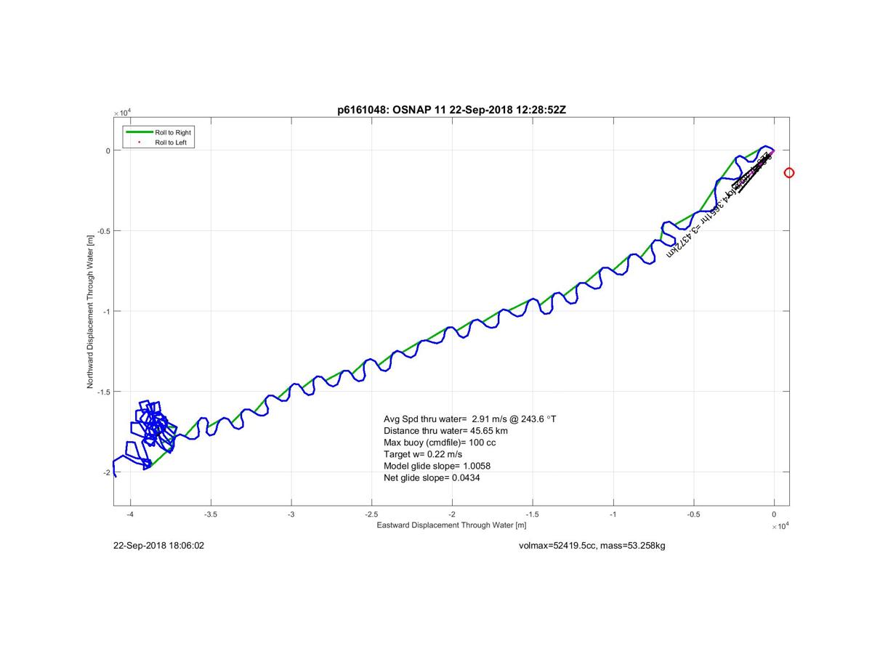Click the red circle target marker

tap(789, 173)
